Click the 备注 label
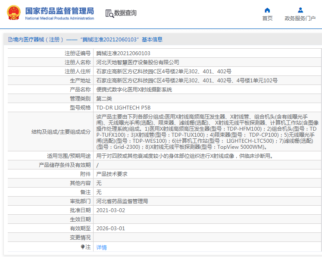This screenshot has height=257, width=322. coord(85,192)
